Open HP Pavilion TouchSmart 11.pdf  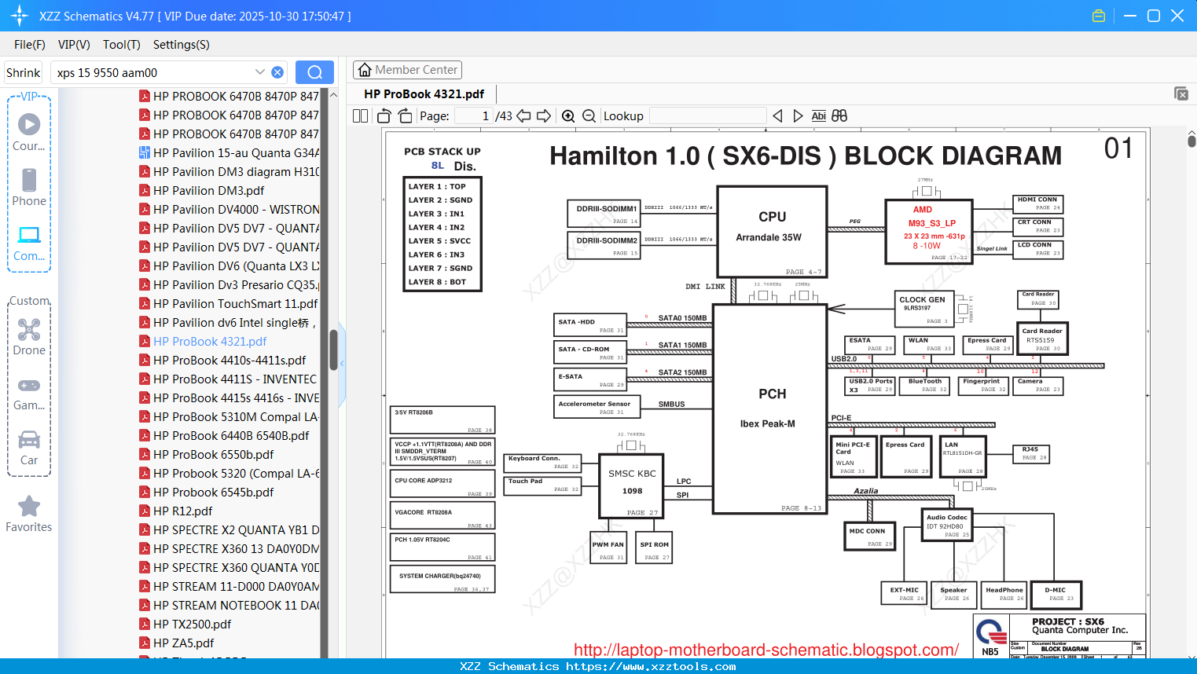click(235, 303)
